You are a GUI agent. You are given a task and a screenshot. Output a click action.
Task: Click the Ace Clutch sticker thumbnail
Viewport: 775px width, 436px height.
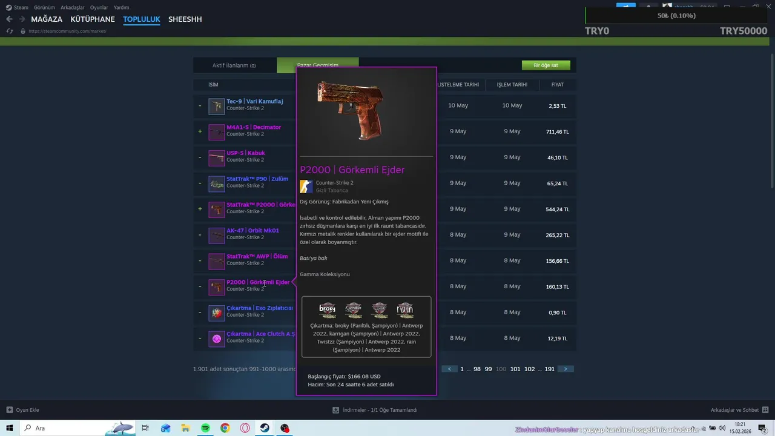point(216,339)
